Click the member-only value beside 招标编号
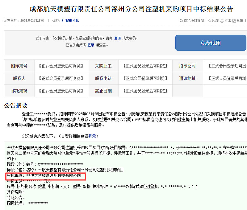 pos(61,66)
